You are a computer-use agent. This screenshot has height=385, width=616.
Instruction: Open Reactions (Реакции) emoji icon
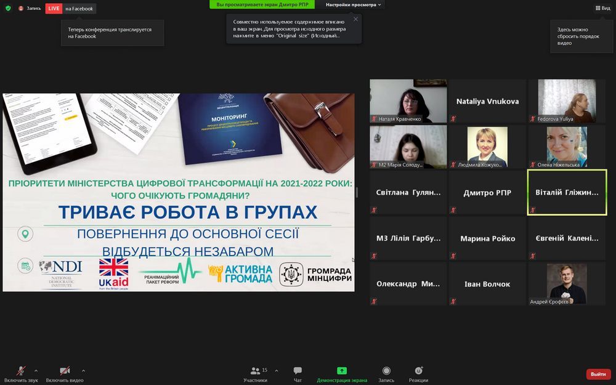tap(418, 371)
